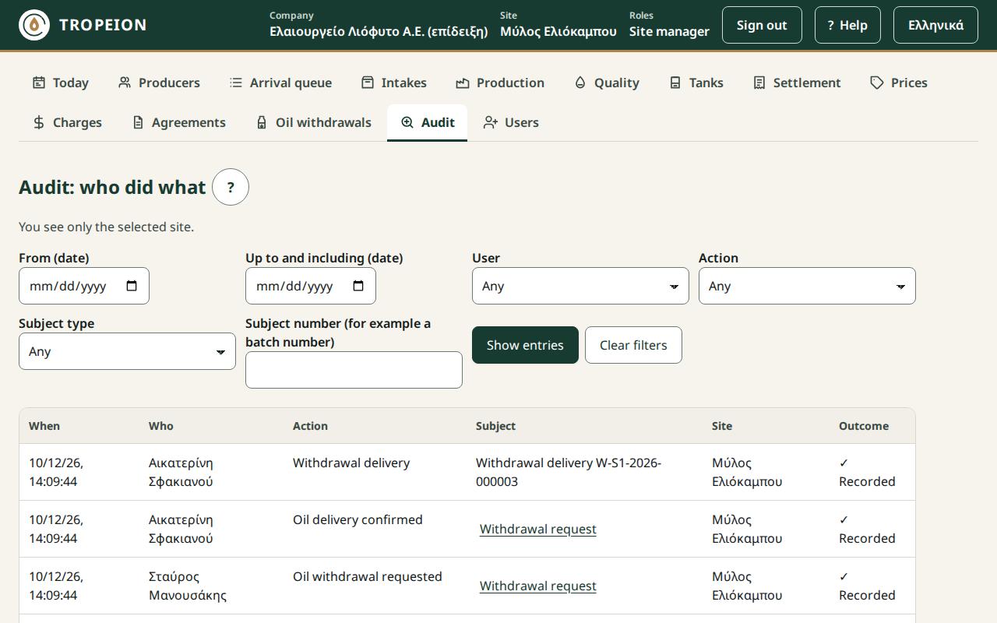The height and width of the screenshot is (623, 997).
Task: Open the Up to date calendar picker icon
Action: 358,286
